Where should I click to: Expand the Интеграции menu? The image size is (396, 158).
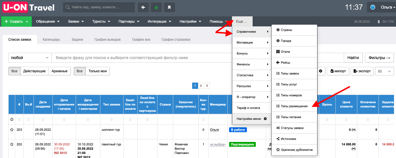tap(159, 22)
